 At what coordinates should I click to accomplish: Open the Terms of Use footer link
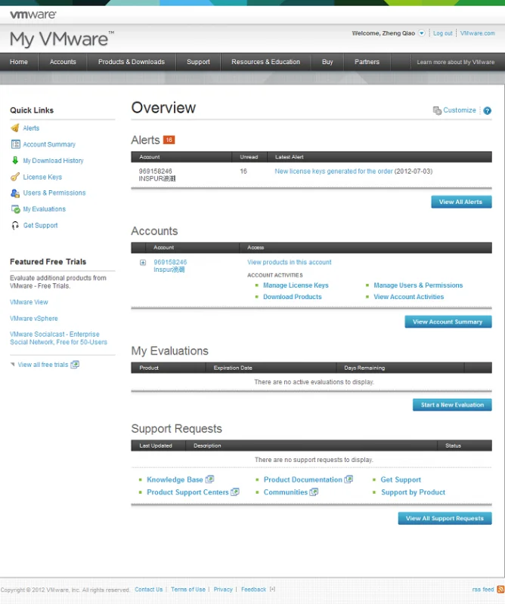tap(188, 590)
